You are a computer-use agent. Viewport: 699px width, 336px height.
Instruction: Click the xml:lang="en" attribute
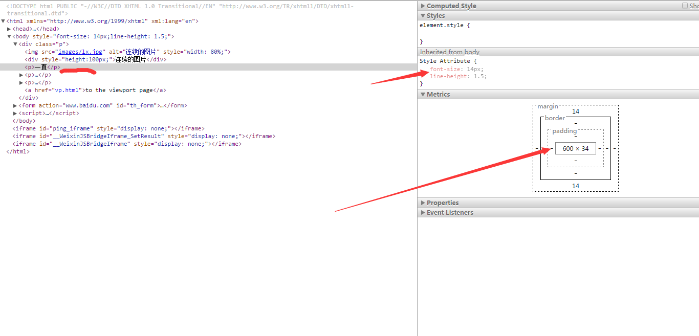[x=173, y=21]
